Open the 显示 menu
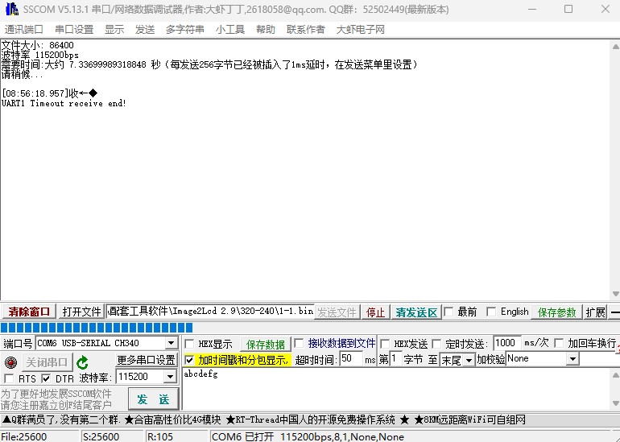Viewport: 620px width, 442px height. click(x=114, y=30)
